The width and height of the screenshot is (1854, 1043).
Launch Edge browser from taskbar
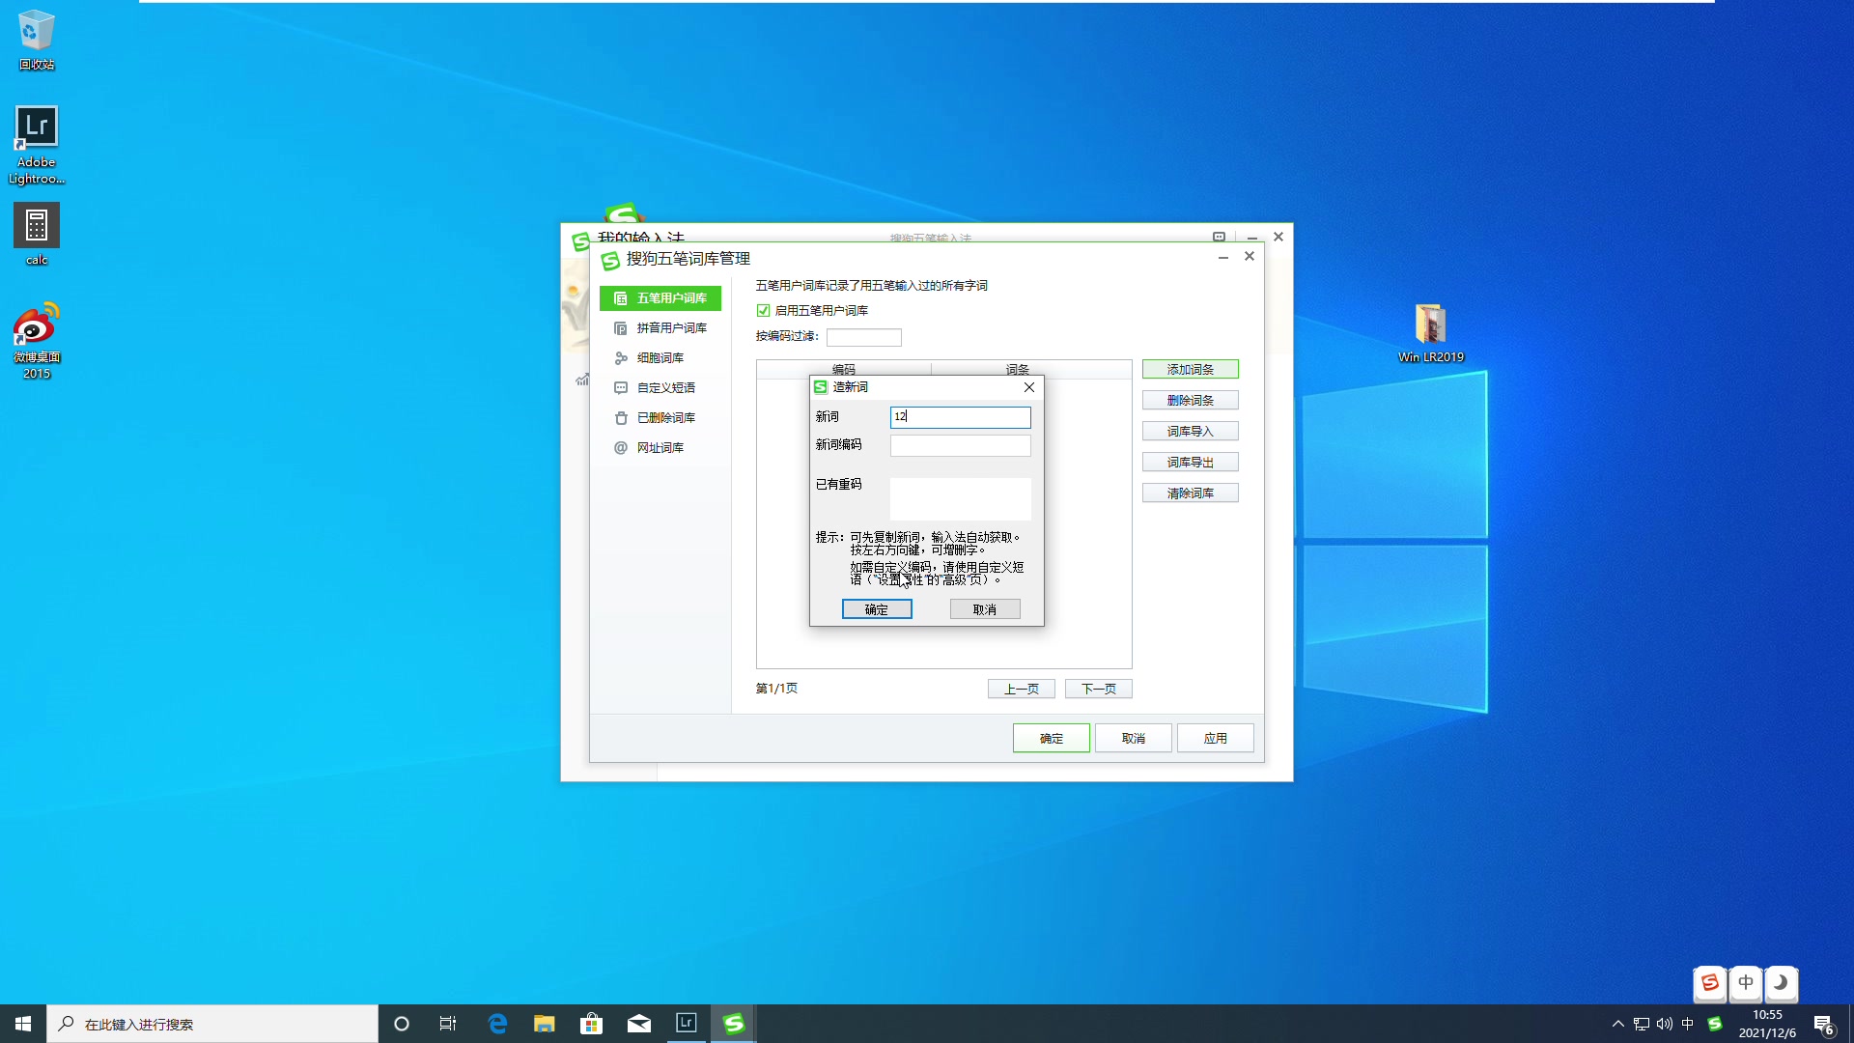497,1024
